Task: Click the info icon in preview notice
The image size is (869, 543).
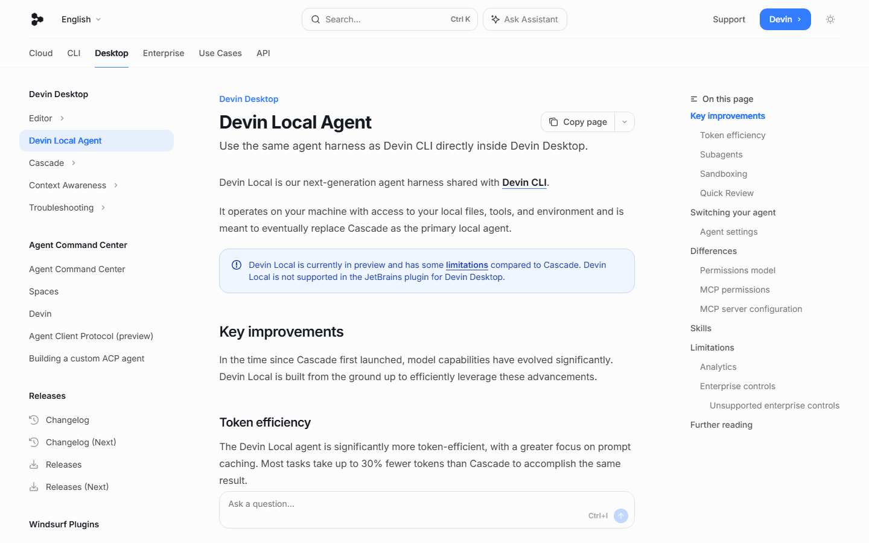Action: [237, 265]
